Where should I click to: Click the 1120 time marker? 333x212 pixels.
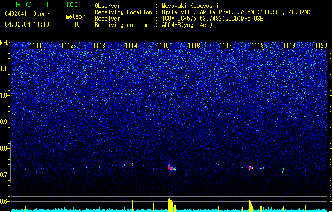tap(321, 46)
